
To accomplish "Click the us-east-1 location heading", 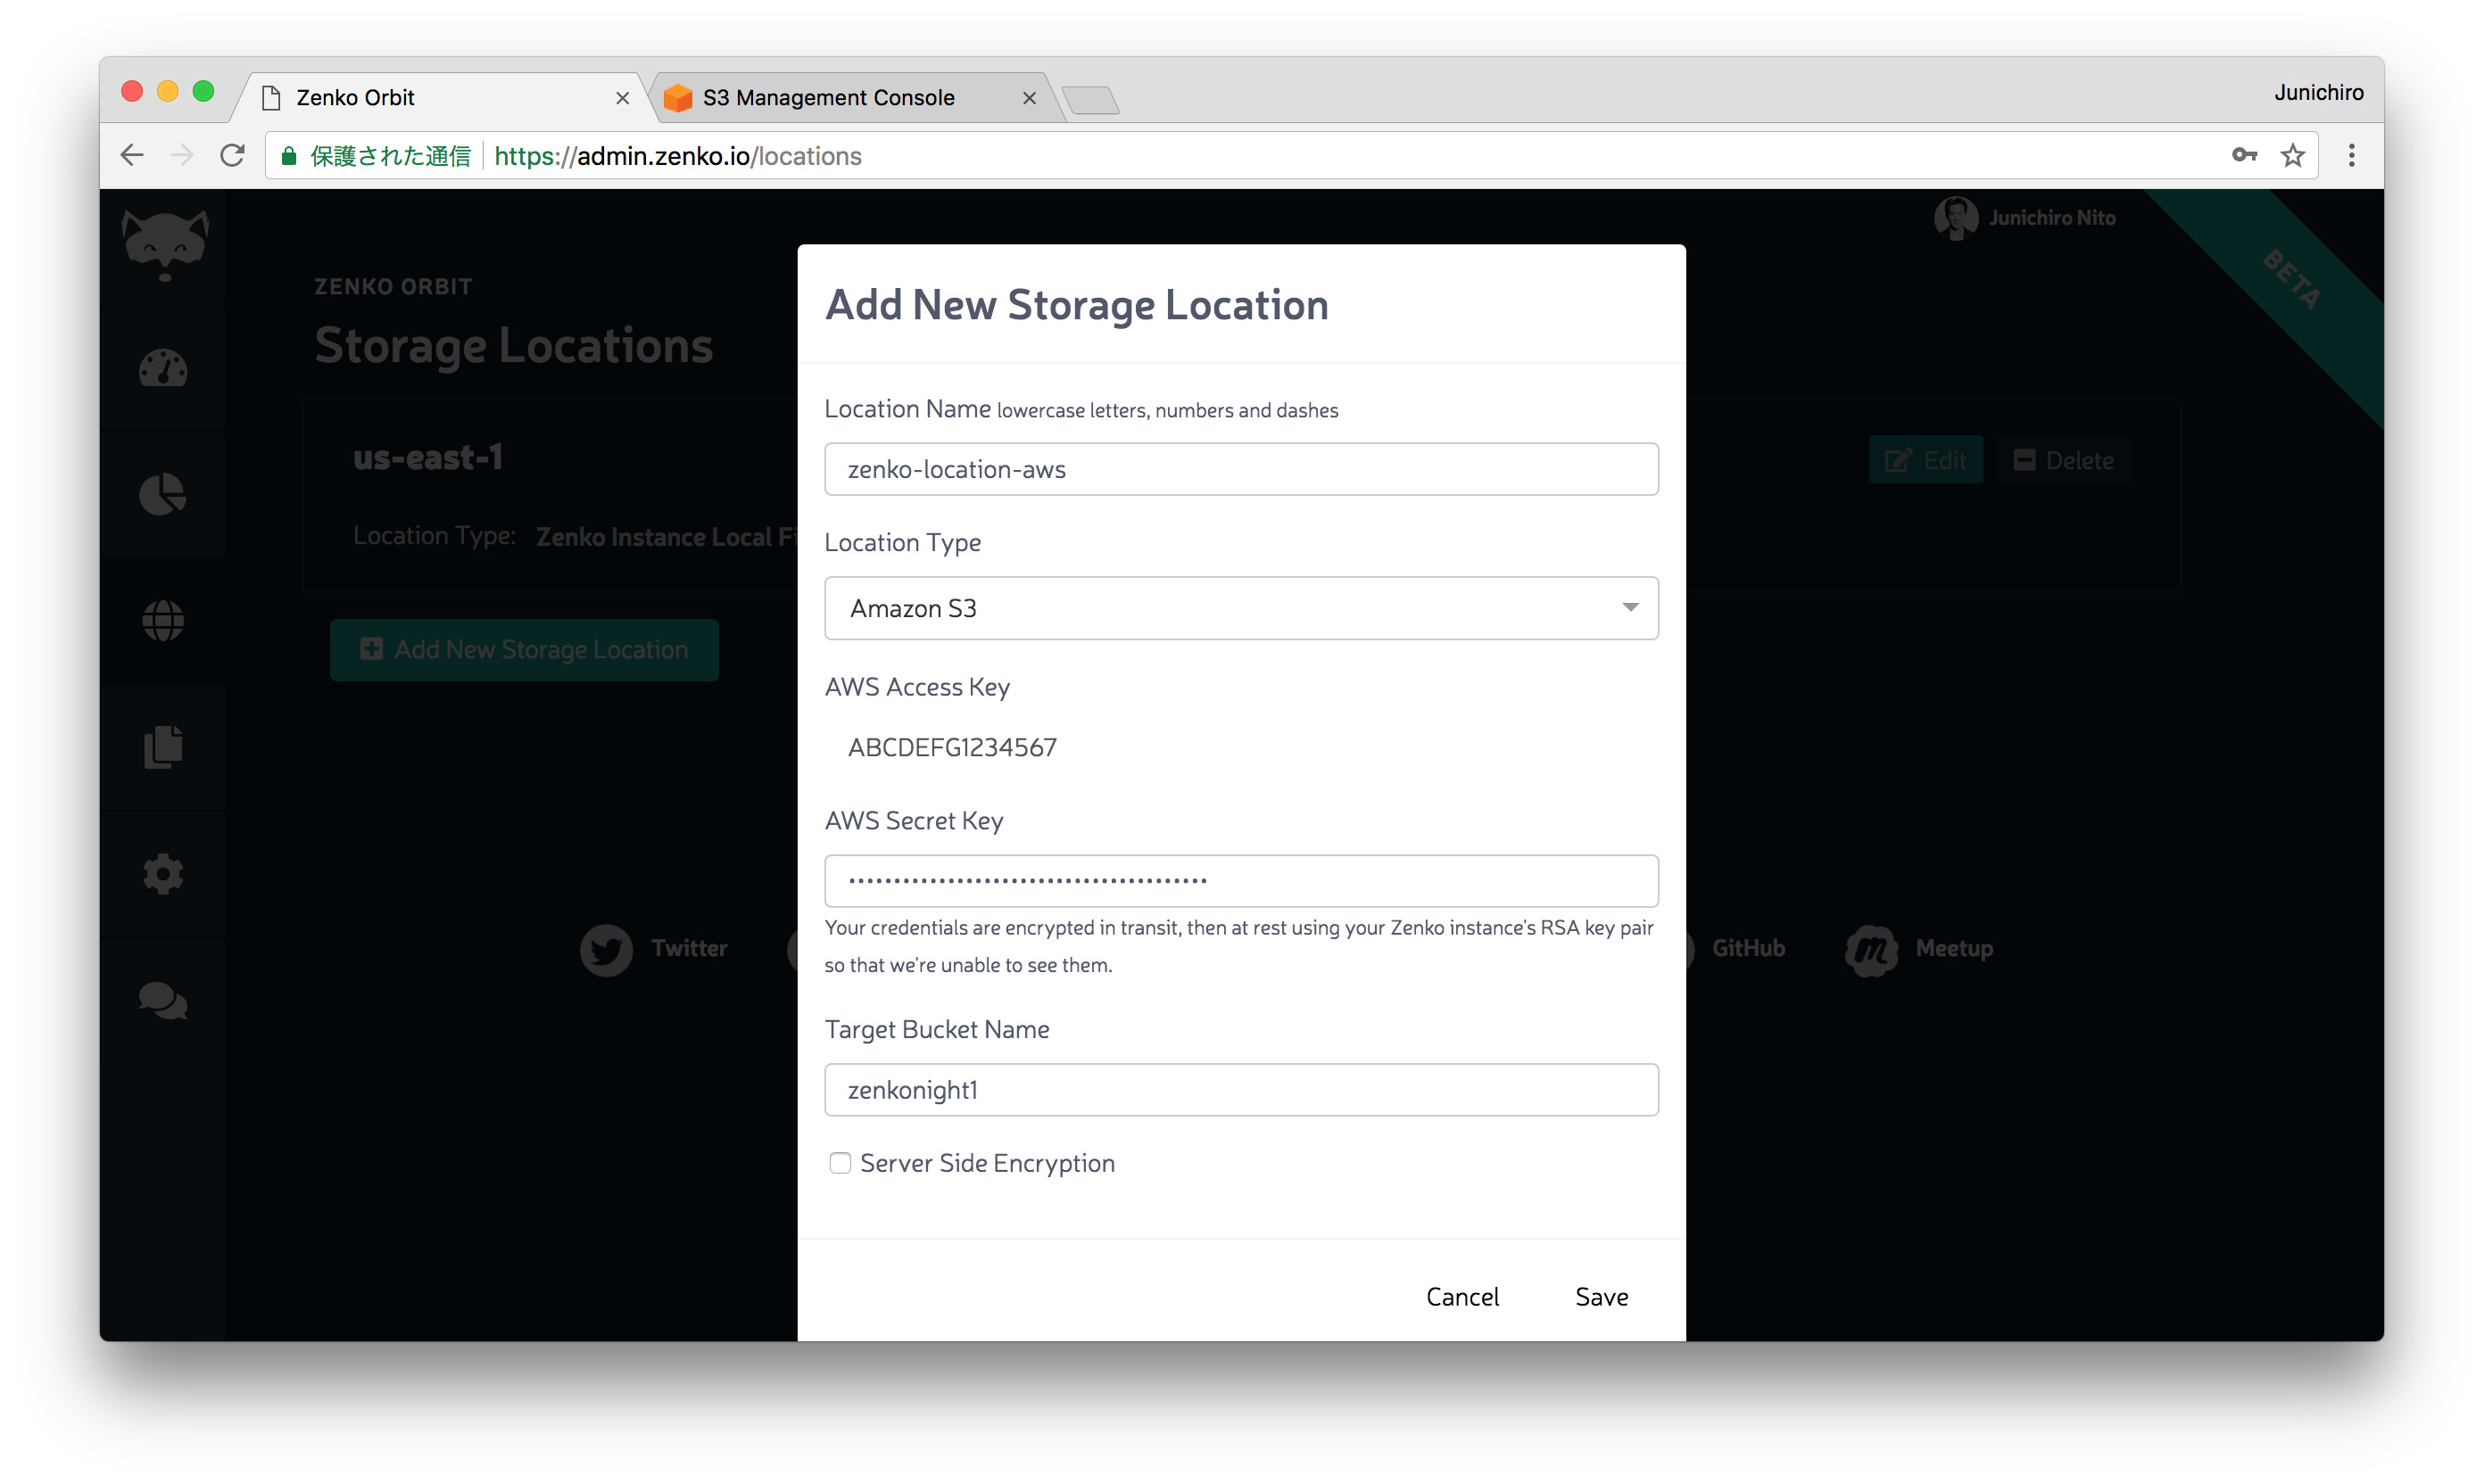I will 428,458.
